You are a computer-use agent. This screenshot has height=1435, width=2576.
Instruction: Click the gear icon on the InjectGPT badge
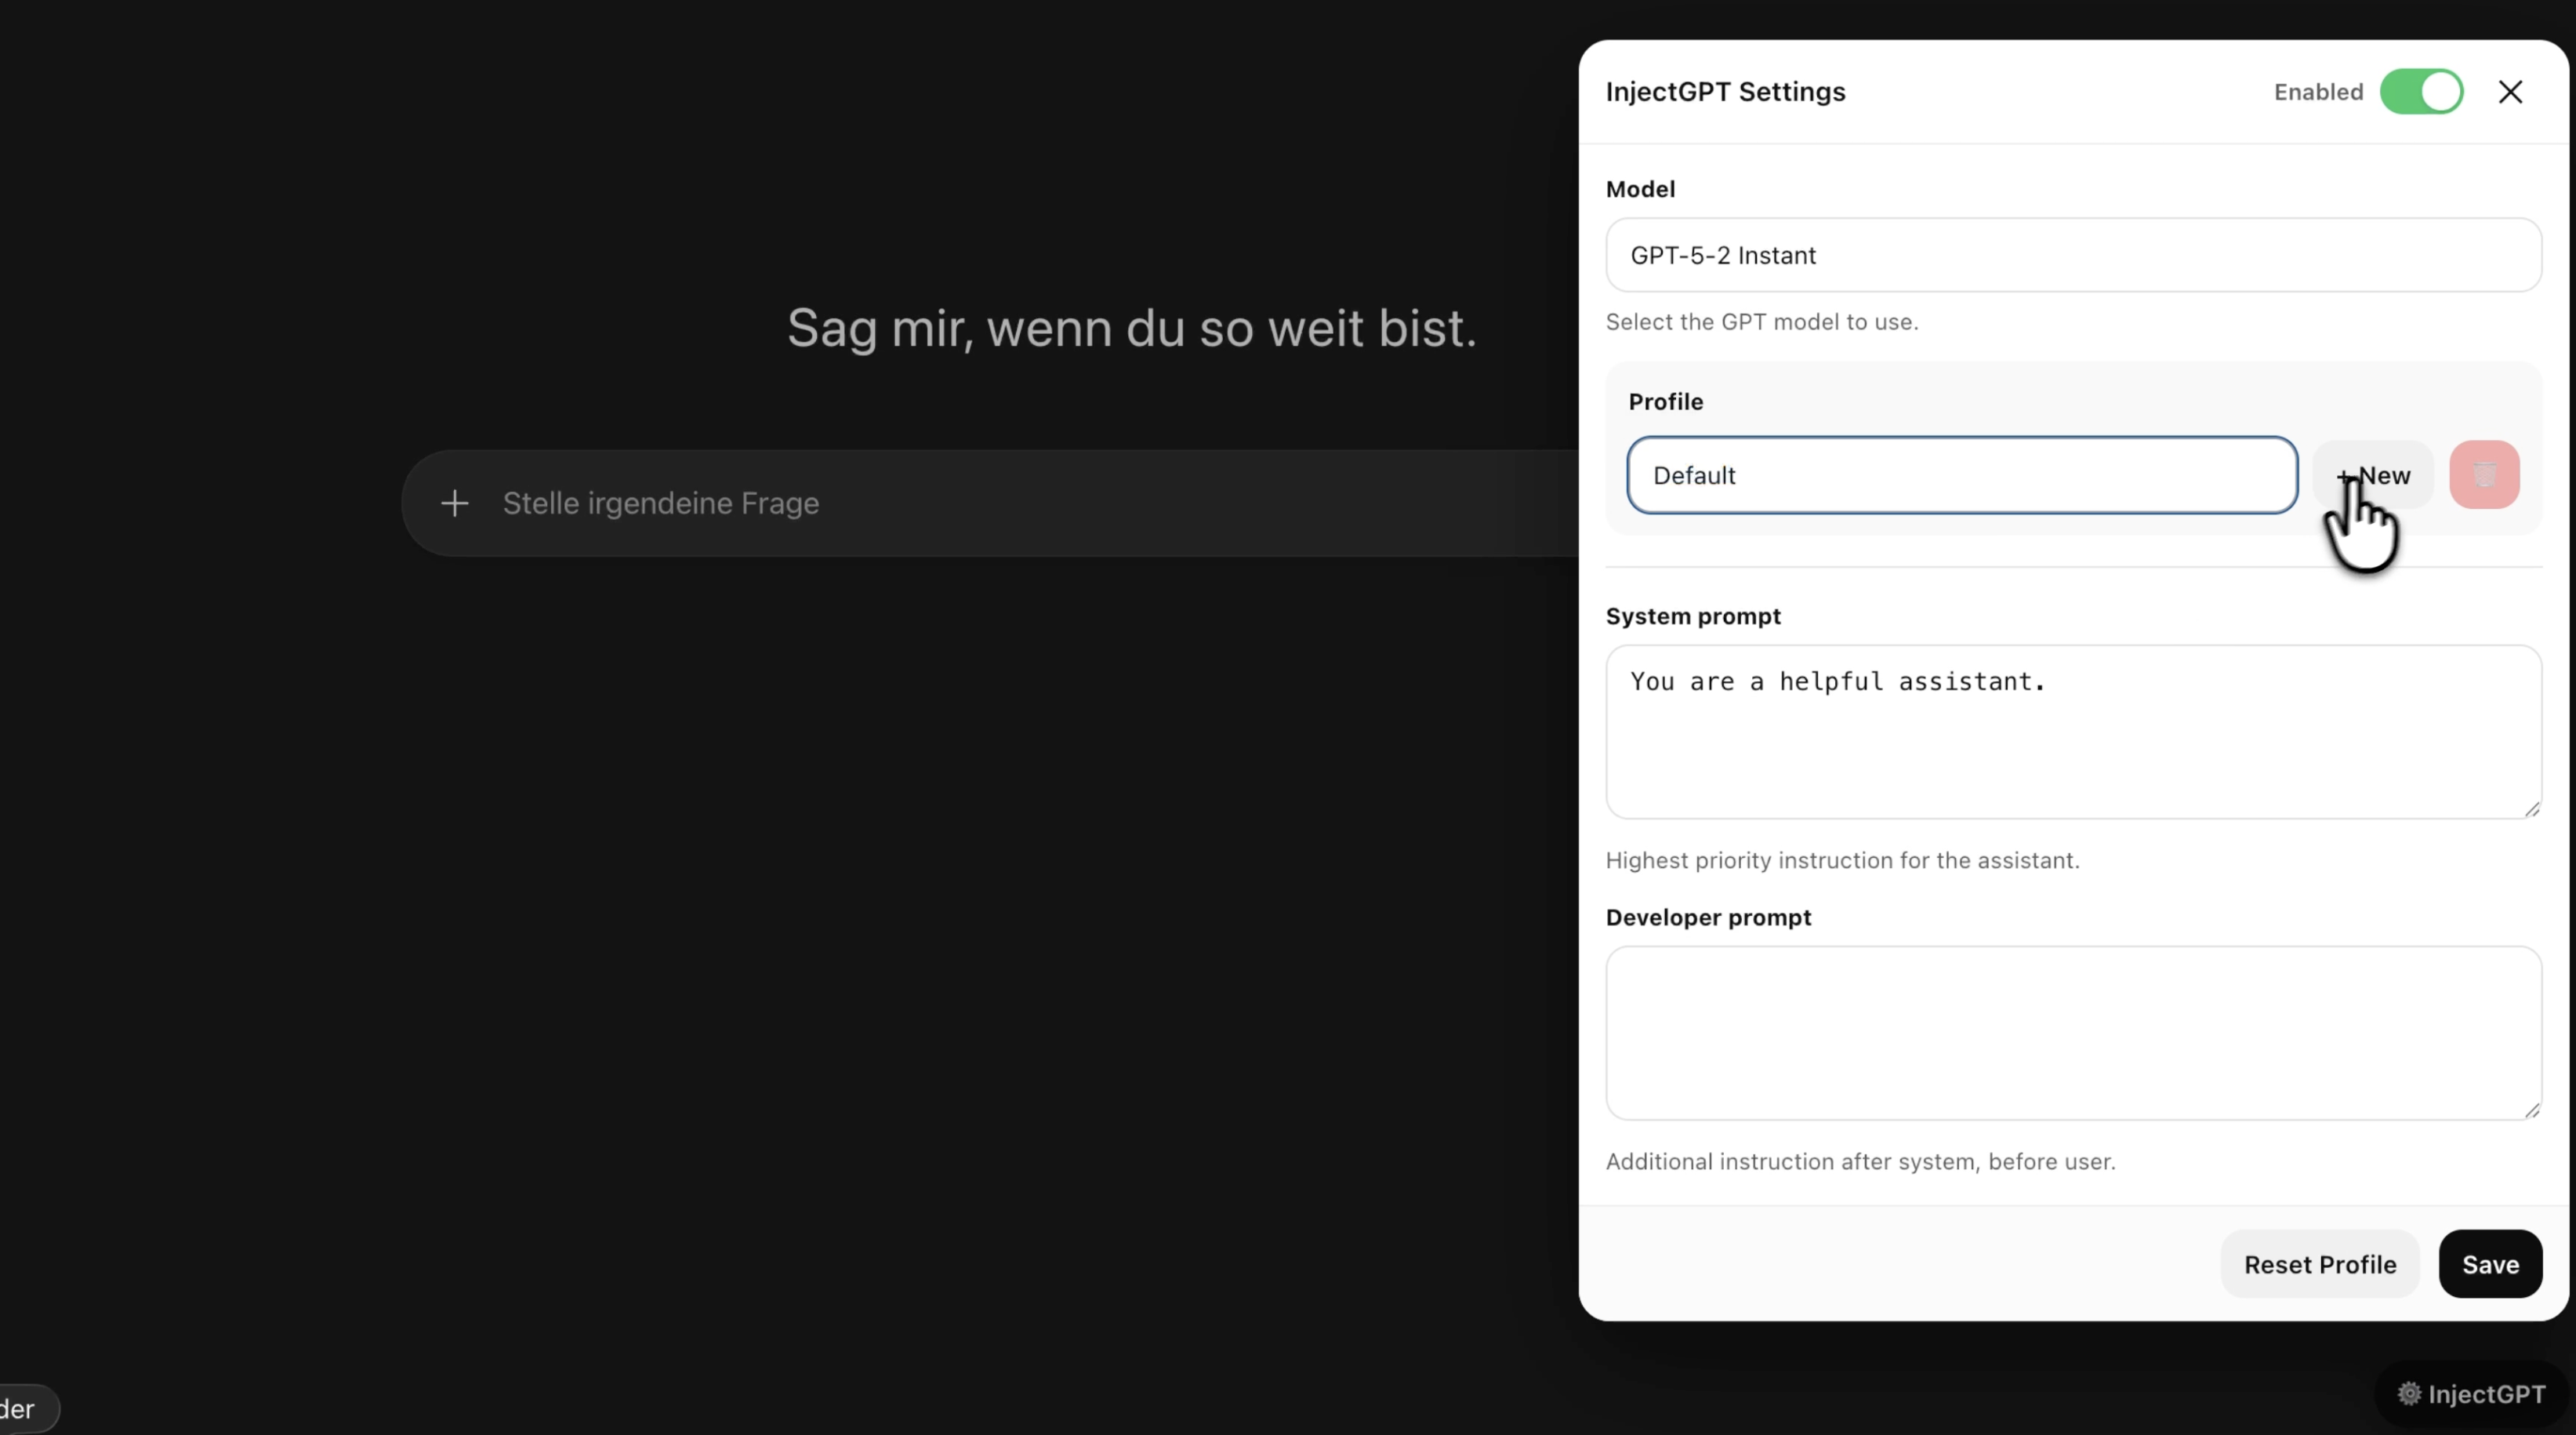coord(2410,1393)
